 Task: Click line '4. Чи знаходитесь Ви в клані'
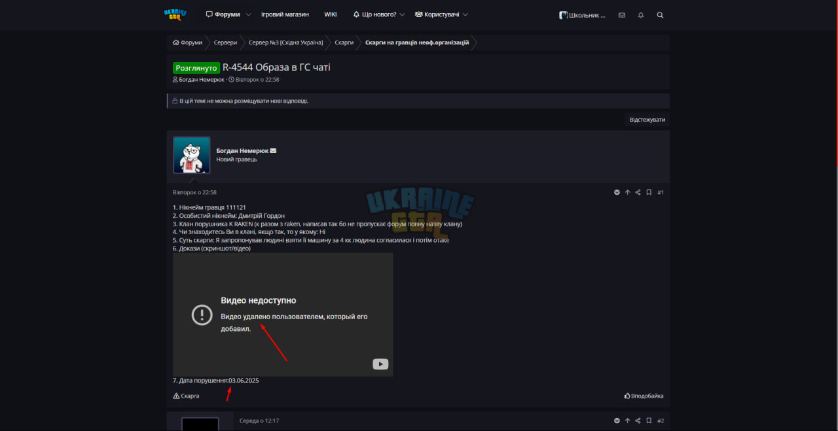click(x=249, y=232)
